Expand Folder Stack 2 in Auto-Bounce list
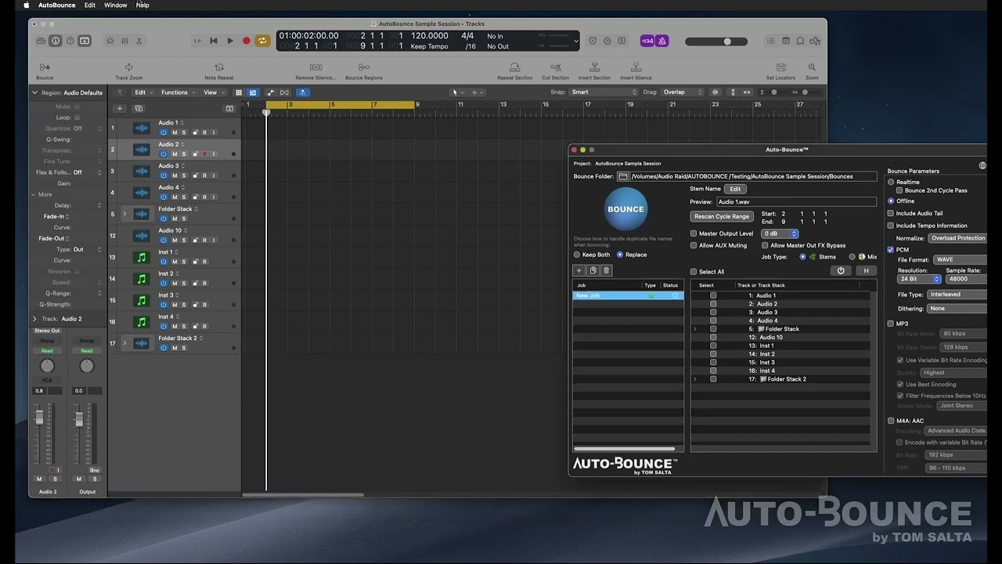The image size is (1002, 564). tap(695, 379)
